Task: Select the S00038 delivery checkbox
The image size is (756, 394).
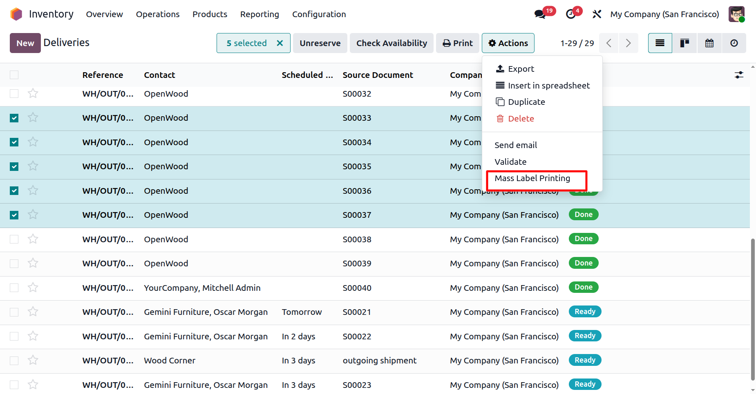Action: tap(14, 239)
